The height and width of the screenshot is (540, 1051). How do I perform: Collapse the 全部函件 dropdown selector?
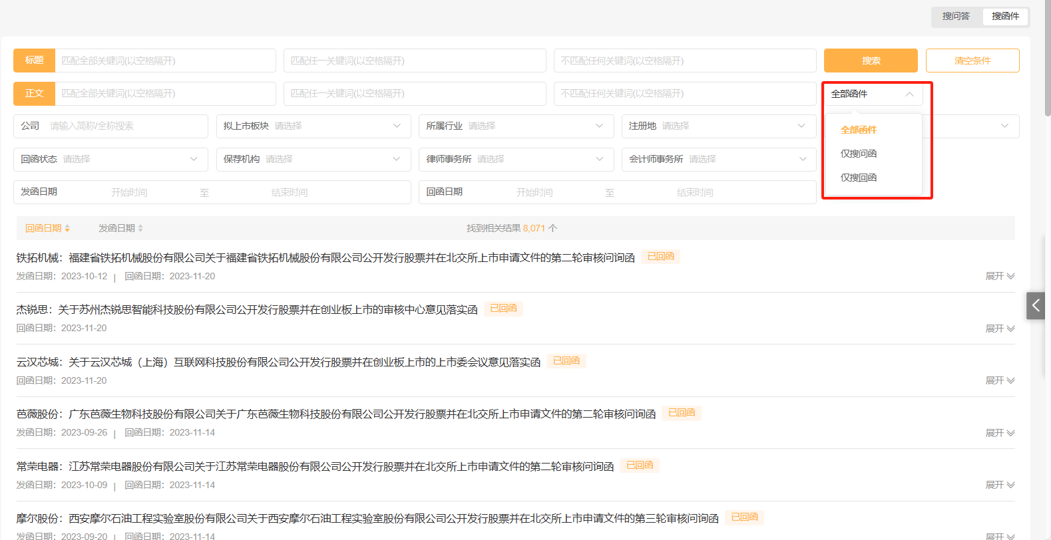pyautogui.click(x=873, y=94)
